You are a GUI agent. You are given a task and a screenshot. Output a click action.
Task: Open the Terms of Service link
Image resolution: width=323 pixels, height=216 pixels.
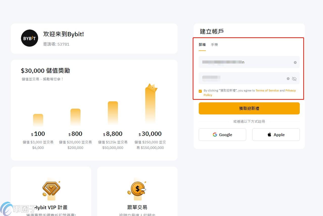267,90
